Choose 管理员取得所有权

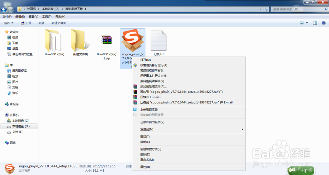pyautogui.click(x=152, y=70)
